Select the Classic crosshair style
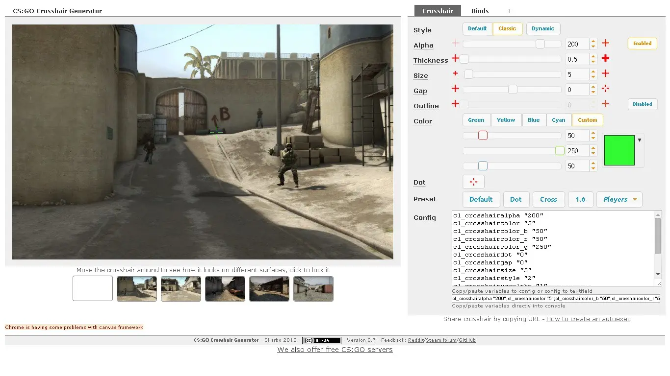The height and width of the screenshot is (376, 670). [x=507, y=28]
